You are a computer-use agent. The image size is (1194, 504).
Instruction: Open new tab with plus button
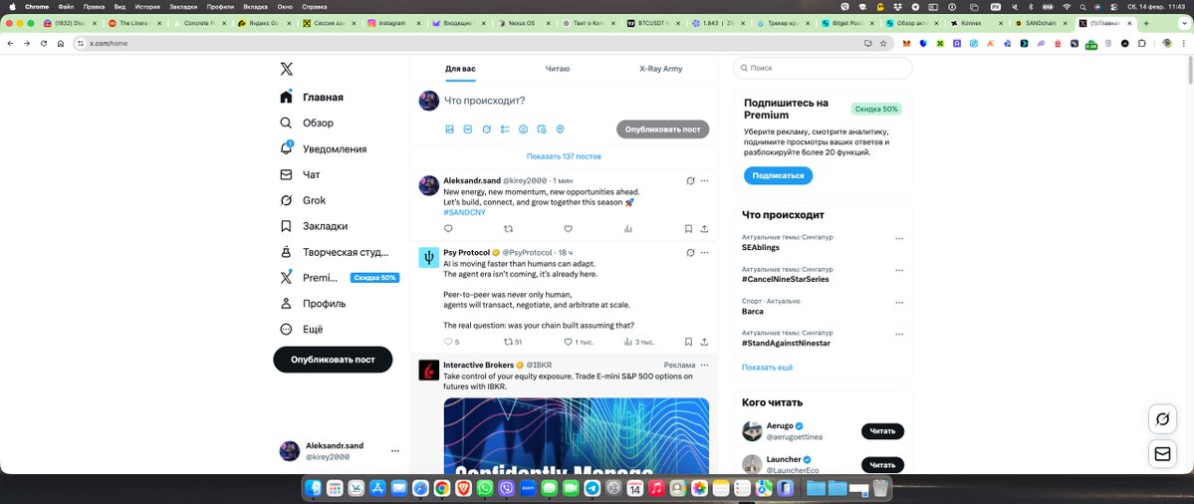[1147, 24]
